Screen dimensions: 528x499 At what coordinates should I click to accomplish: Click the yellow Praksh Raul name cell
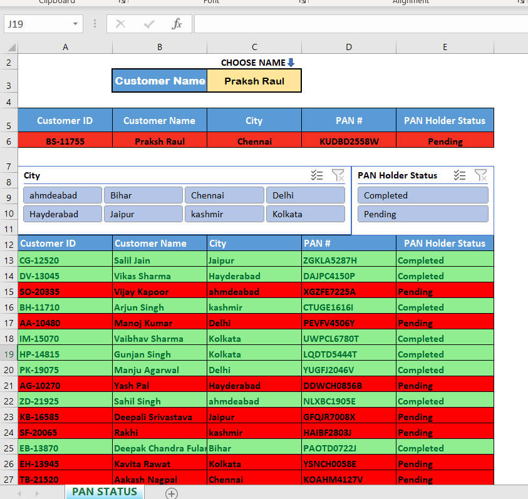click(254, 81)
